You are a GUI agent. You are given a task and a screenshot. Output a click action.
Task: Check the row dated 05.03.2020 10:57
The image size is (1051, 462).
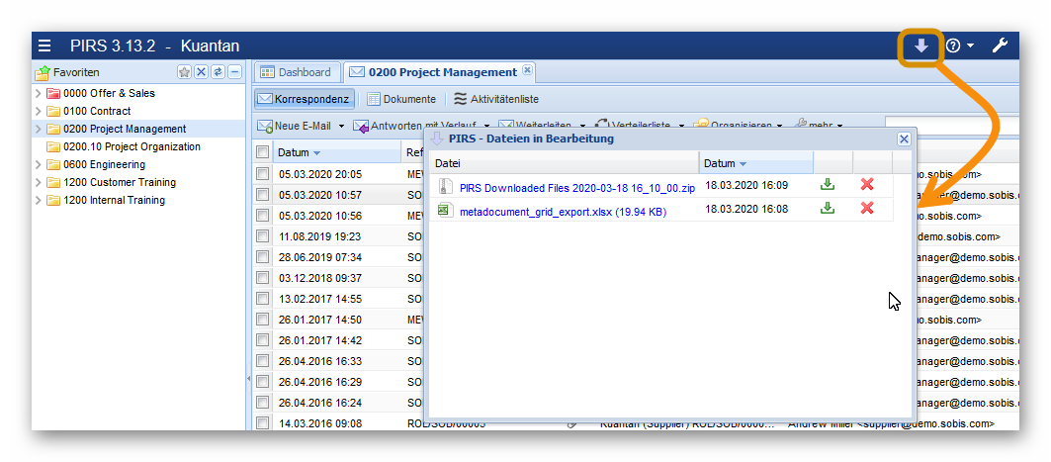click(263, 195)
